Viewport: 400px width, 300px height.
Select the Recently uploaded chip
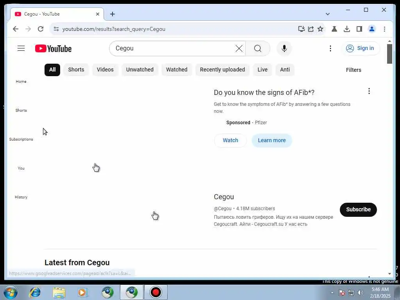point(222,70)
